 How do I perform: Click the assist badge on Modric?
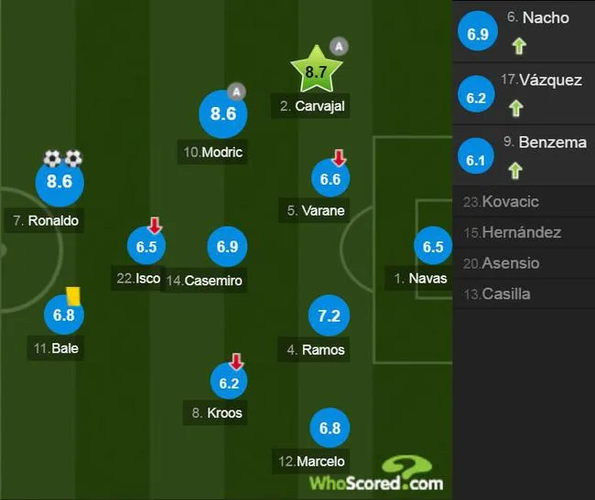(x=236, y=91)
